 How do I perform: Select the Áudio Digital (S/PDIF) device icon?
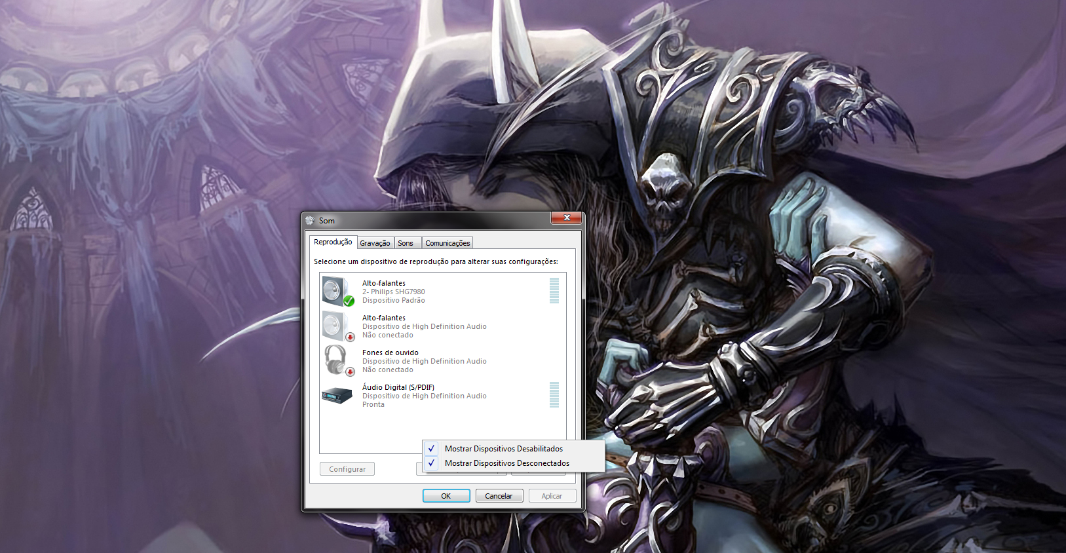click(x=337, y=395)
